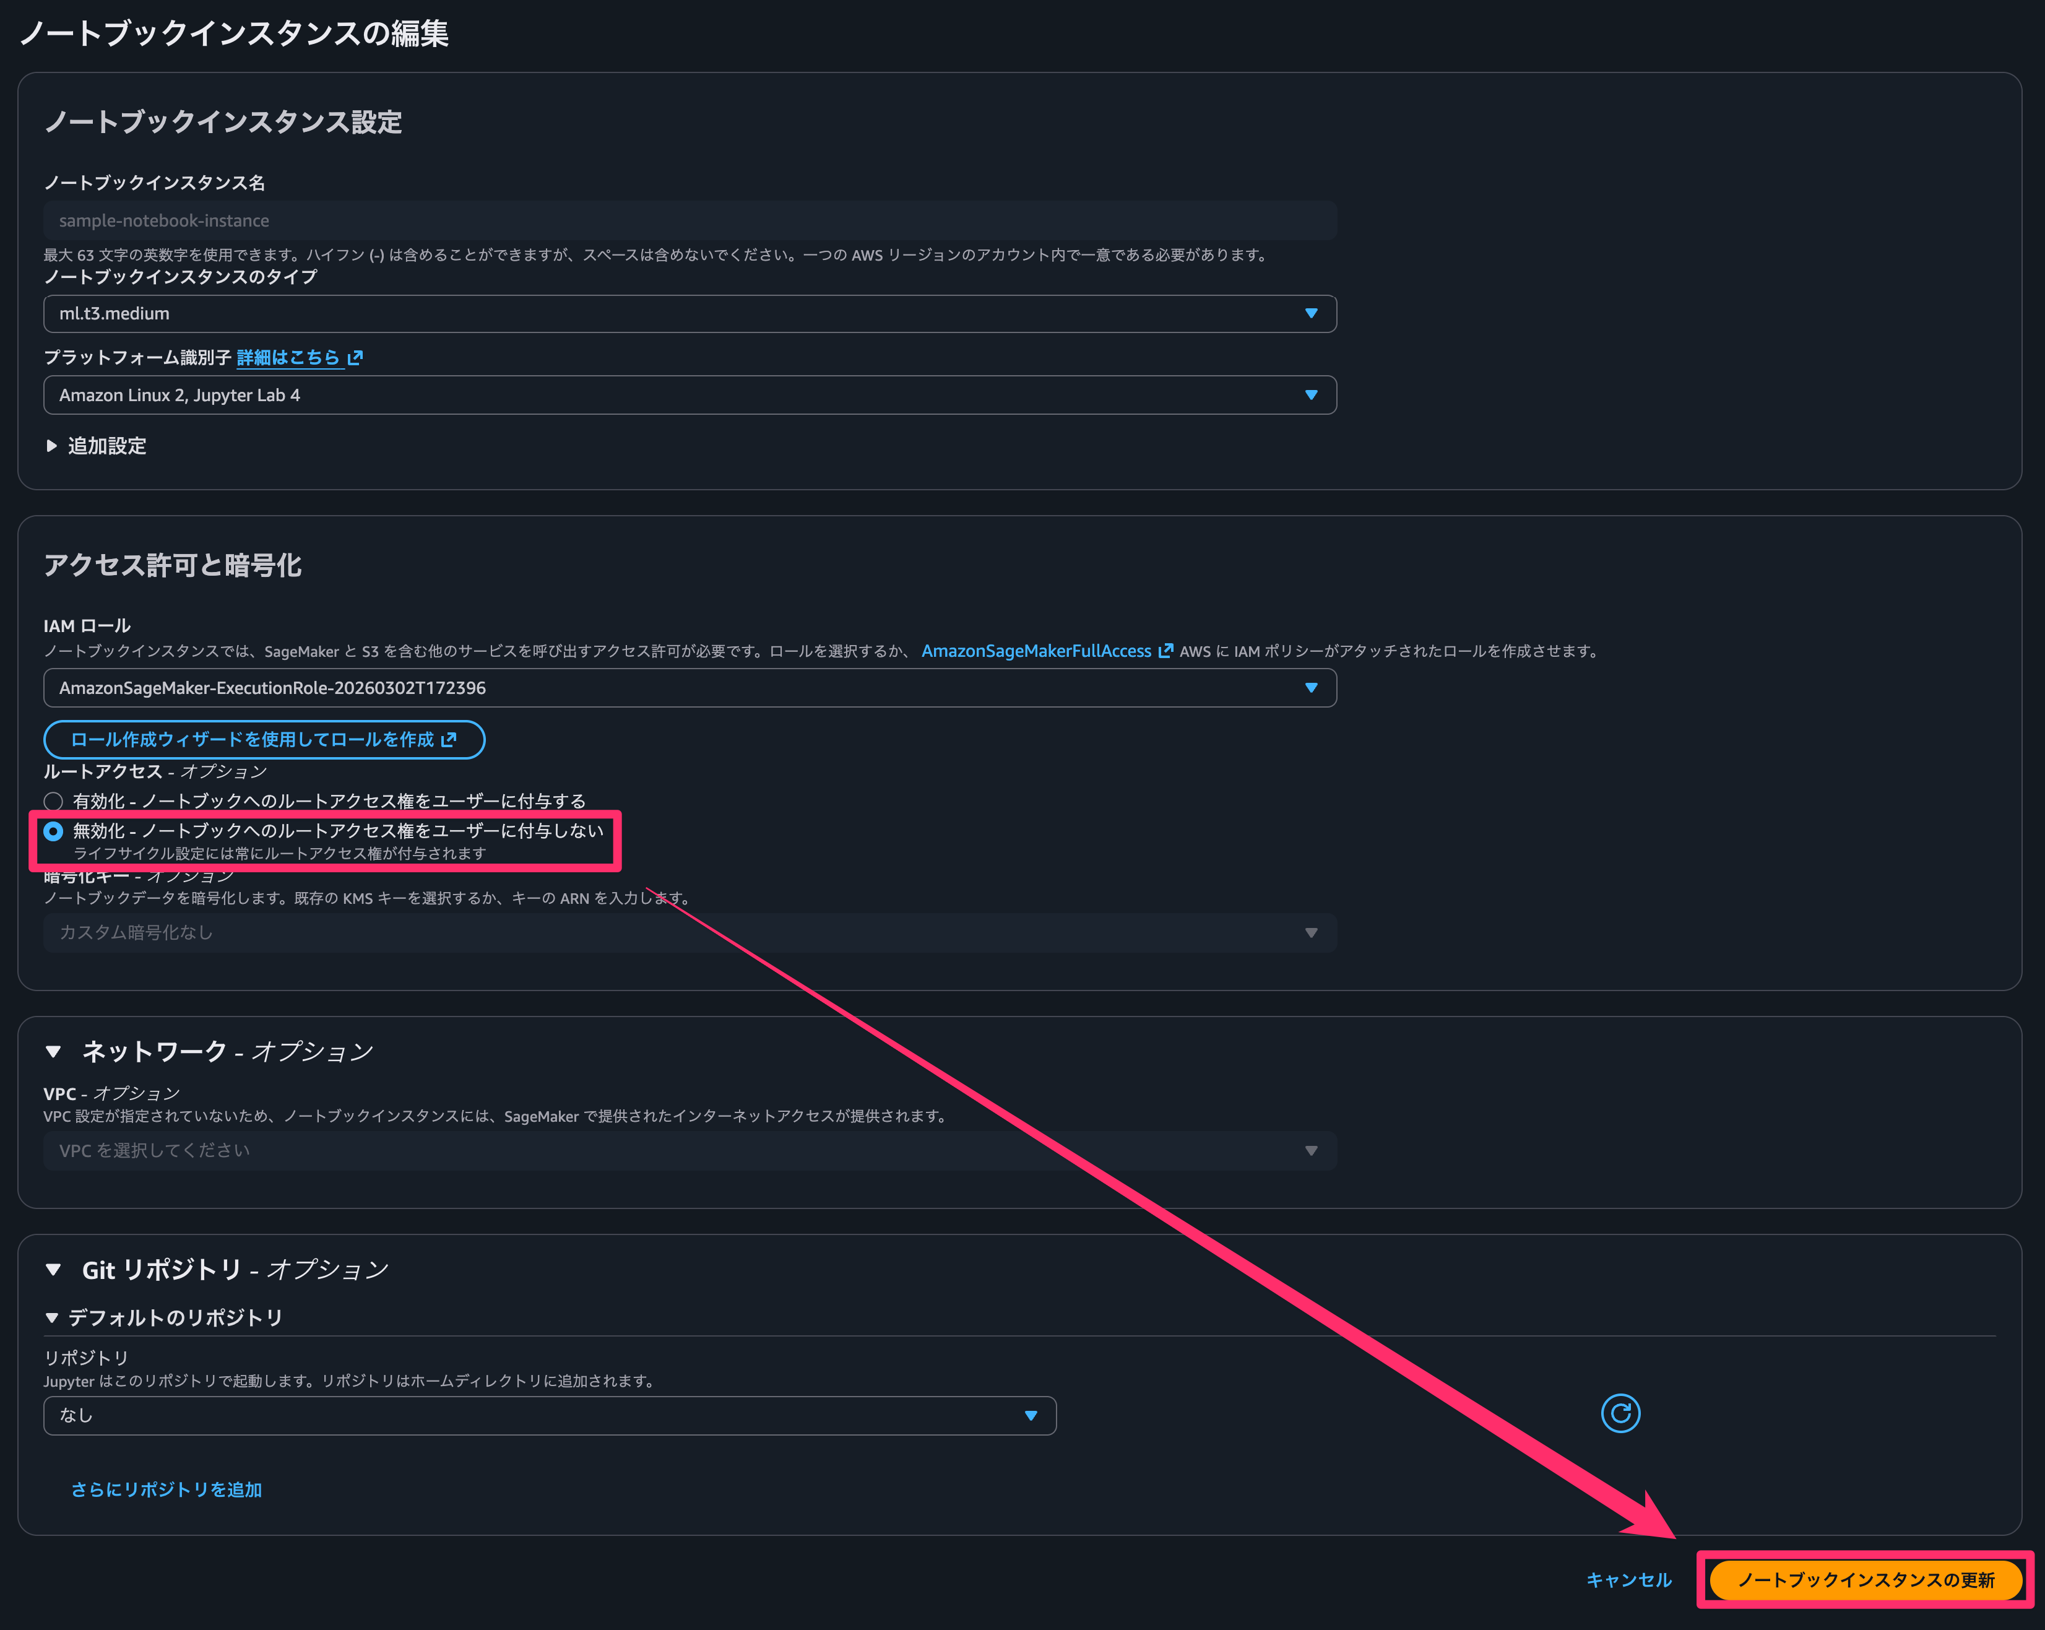Collapse デフォルトのリポジトリ subsection
This screenshot has height=1630, width=2045.
click(52, 1318)
